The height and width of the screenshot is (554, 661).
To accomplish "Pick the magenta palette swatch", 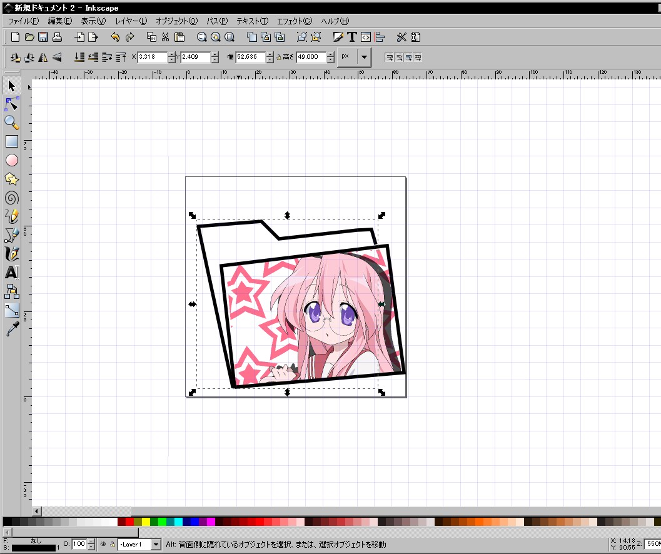I will click(211, 522).
